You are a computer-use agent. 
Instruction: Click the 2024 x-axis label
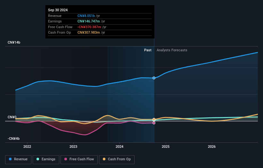coord(119,147)
